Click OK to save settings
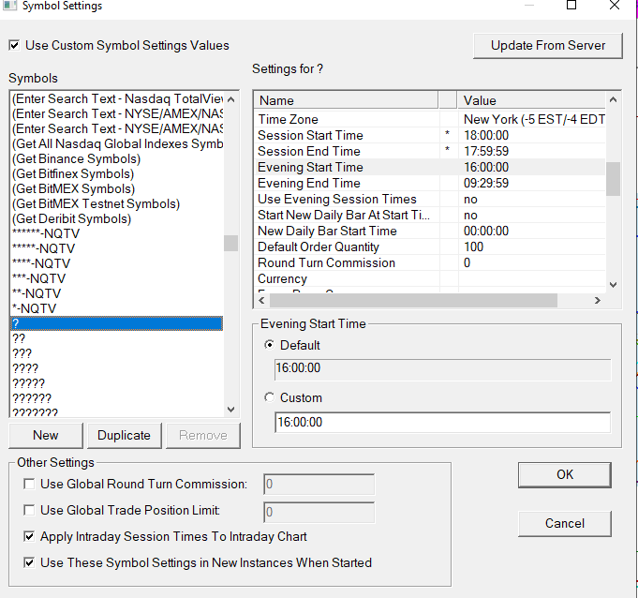The width and height of the screenshot is (638, 598). (564, 474)
